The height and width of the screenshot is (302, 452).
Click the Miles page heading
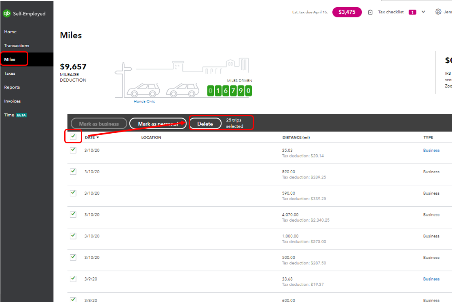click(x=71, y=35)
